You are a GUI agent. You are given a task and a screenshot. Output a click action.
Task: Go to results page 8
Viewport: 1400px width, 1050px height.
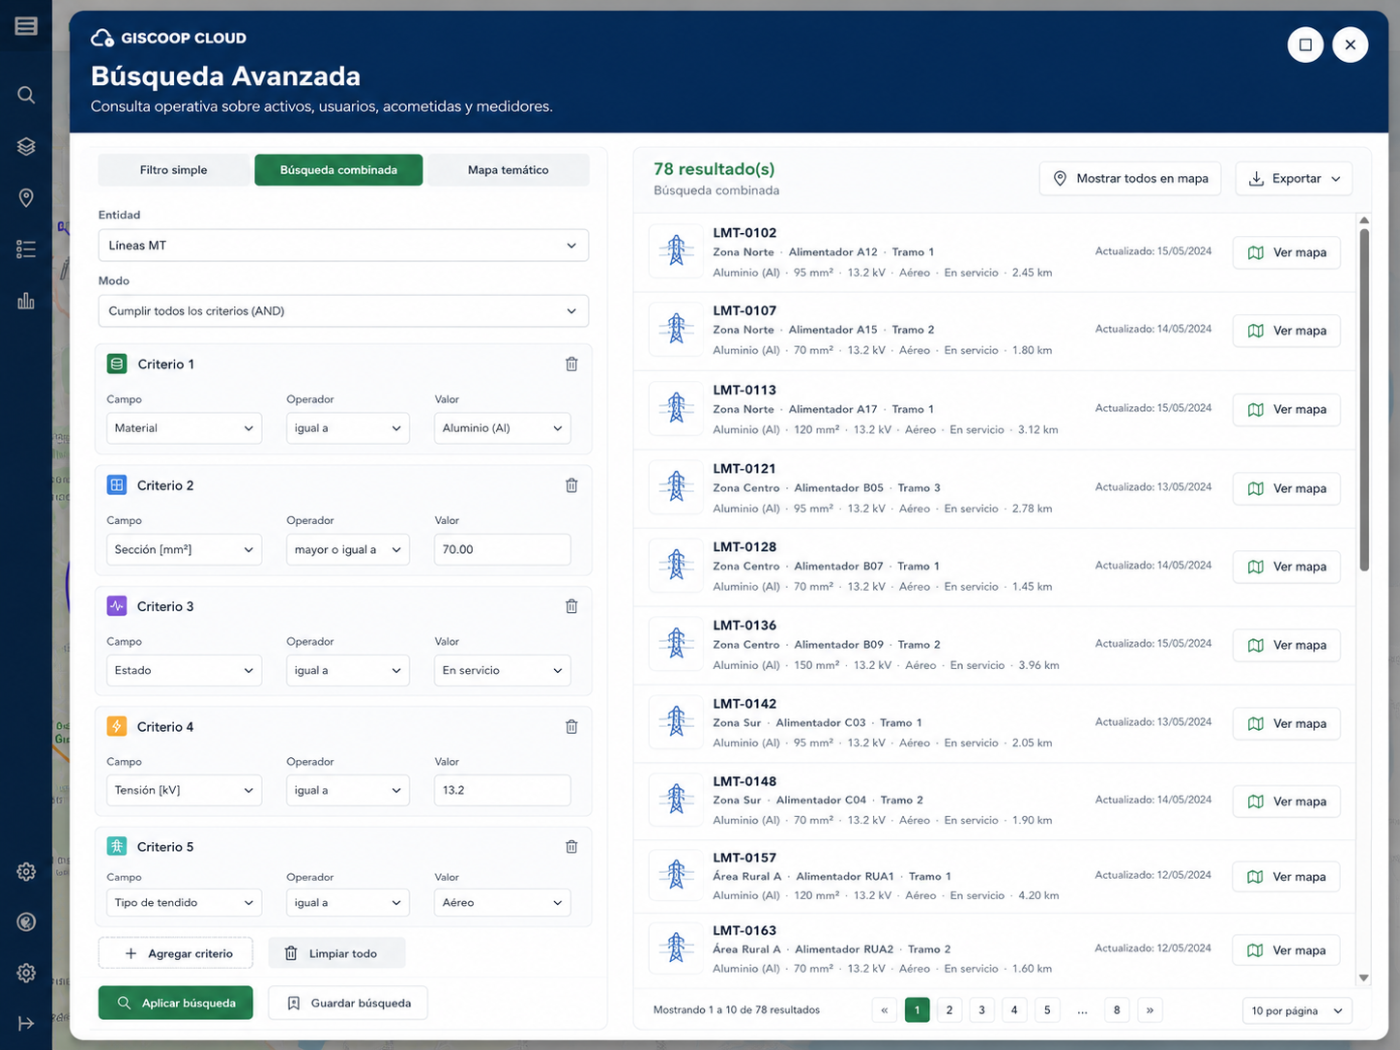pos(1117,1010)
